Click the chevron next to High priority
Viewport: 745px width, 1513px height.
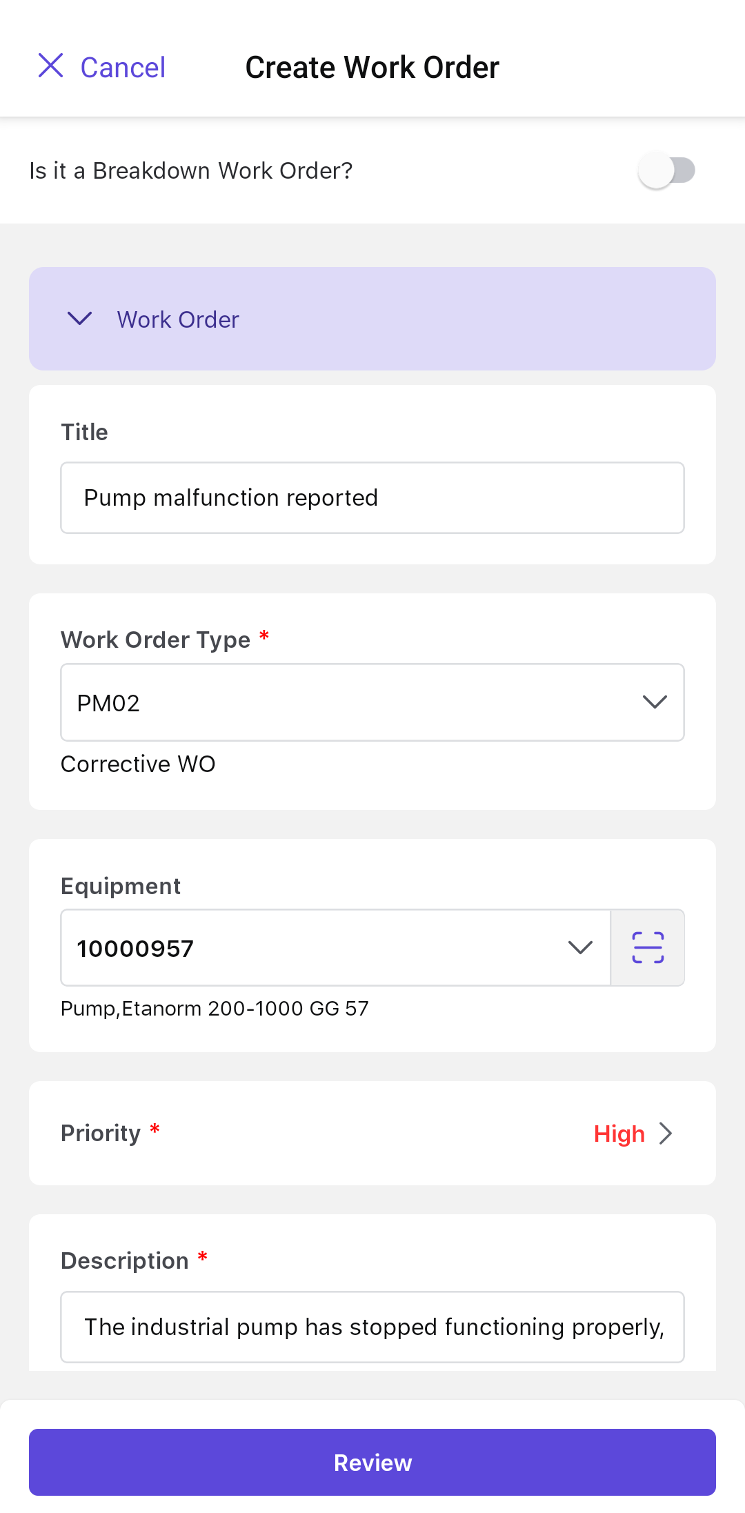tap(666, 1134)
